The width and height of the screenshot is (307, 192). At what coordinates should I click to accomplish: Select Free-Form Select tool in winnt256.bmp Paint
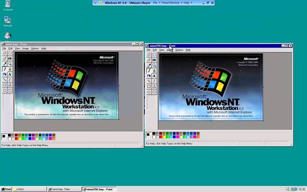pos(149,55)
